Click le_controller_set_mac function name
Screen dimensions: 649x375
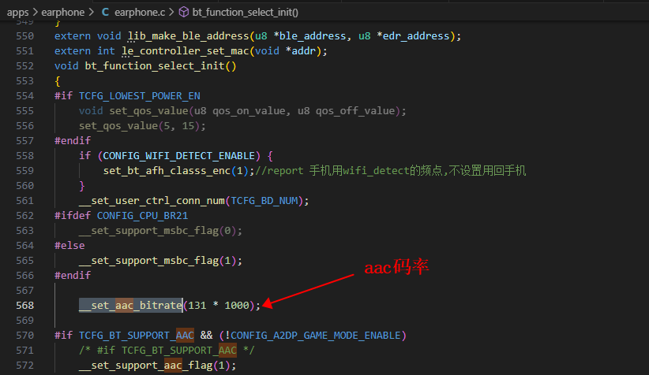click(x=185, y=51)
